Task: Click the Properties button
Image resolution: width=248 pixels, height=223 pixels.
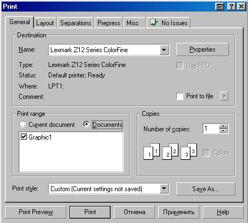Action: [203, 49]
